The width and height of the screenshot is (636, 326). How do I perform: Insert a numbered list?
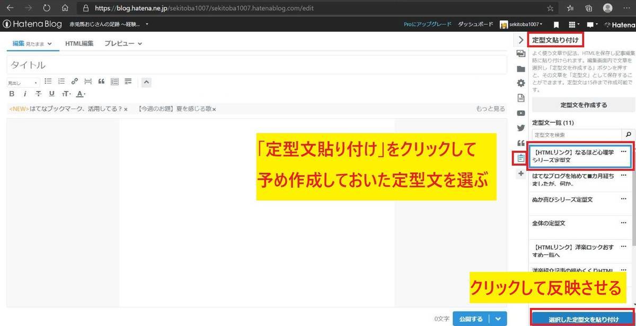tap(61, 81)
